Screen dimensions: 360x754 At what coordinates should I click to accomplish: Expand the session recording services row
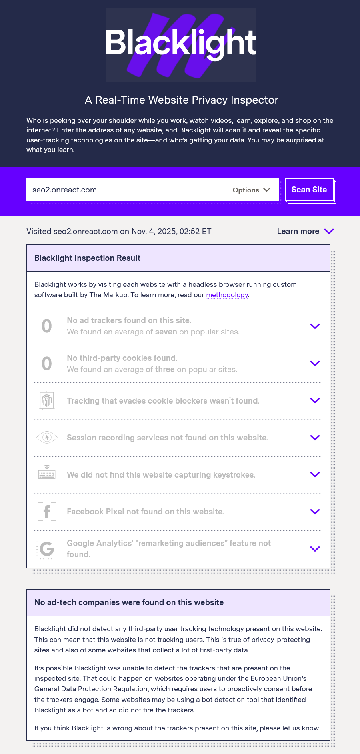(315, 438)
